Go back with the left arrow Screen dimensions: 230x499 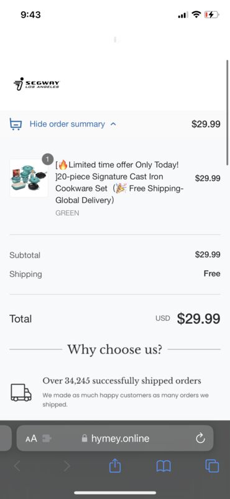click(17, 466)
